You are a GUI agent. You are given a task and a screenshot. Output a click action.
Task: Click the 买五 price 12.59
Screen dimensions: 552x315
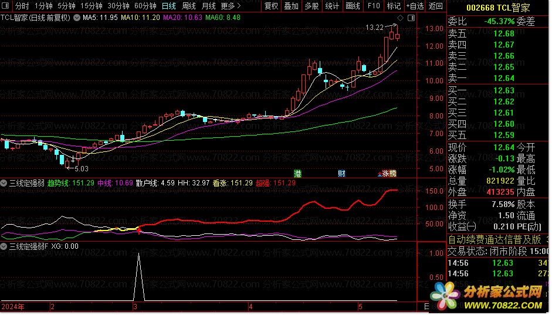click(x=504, y=135)
